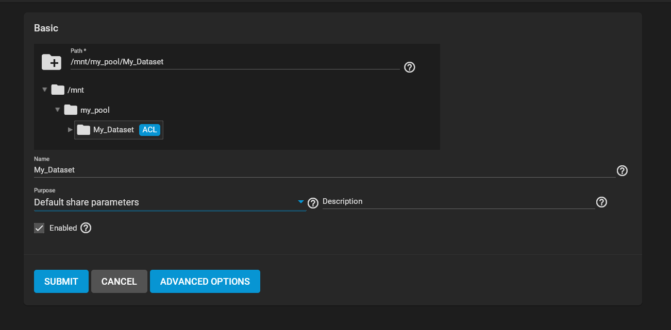The height and width of the screenshot is (330, 671).
Task: Cancel the share form
Action: (119, 282)
